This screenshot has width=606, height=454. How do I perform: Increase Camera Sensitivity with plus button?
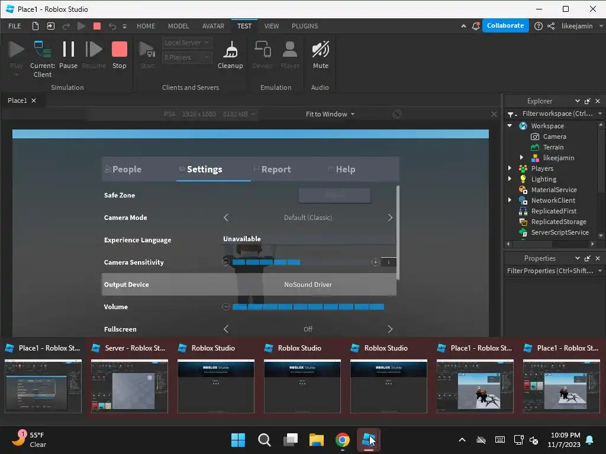tap(375, 262)
